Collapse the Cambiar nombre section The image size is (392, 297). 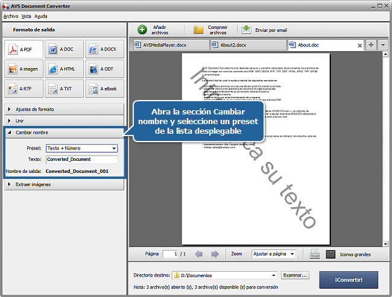(x=65, y=133)
